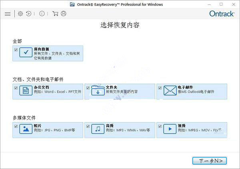Uncheck the 所有数据 checkbox
The height and width of the screenshot is (169, 240).
click(16, 50)
